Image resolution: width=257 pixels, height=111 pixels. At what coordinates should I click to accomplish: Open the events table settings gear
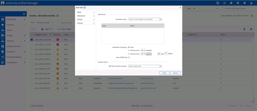[x=251, y=29]
